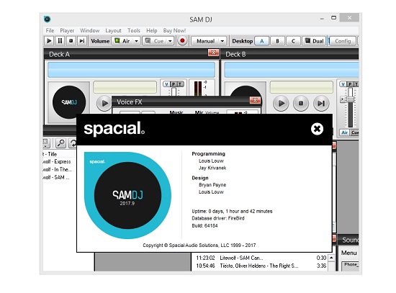Stop playback on Deck B
The image size is (396, 293).
(x=301, y=103)
